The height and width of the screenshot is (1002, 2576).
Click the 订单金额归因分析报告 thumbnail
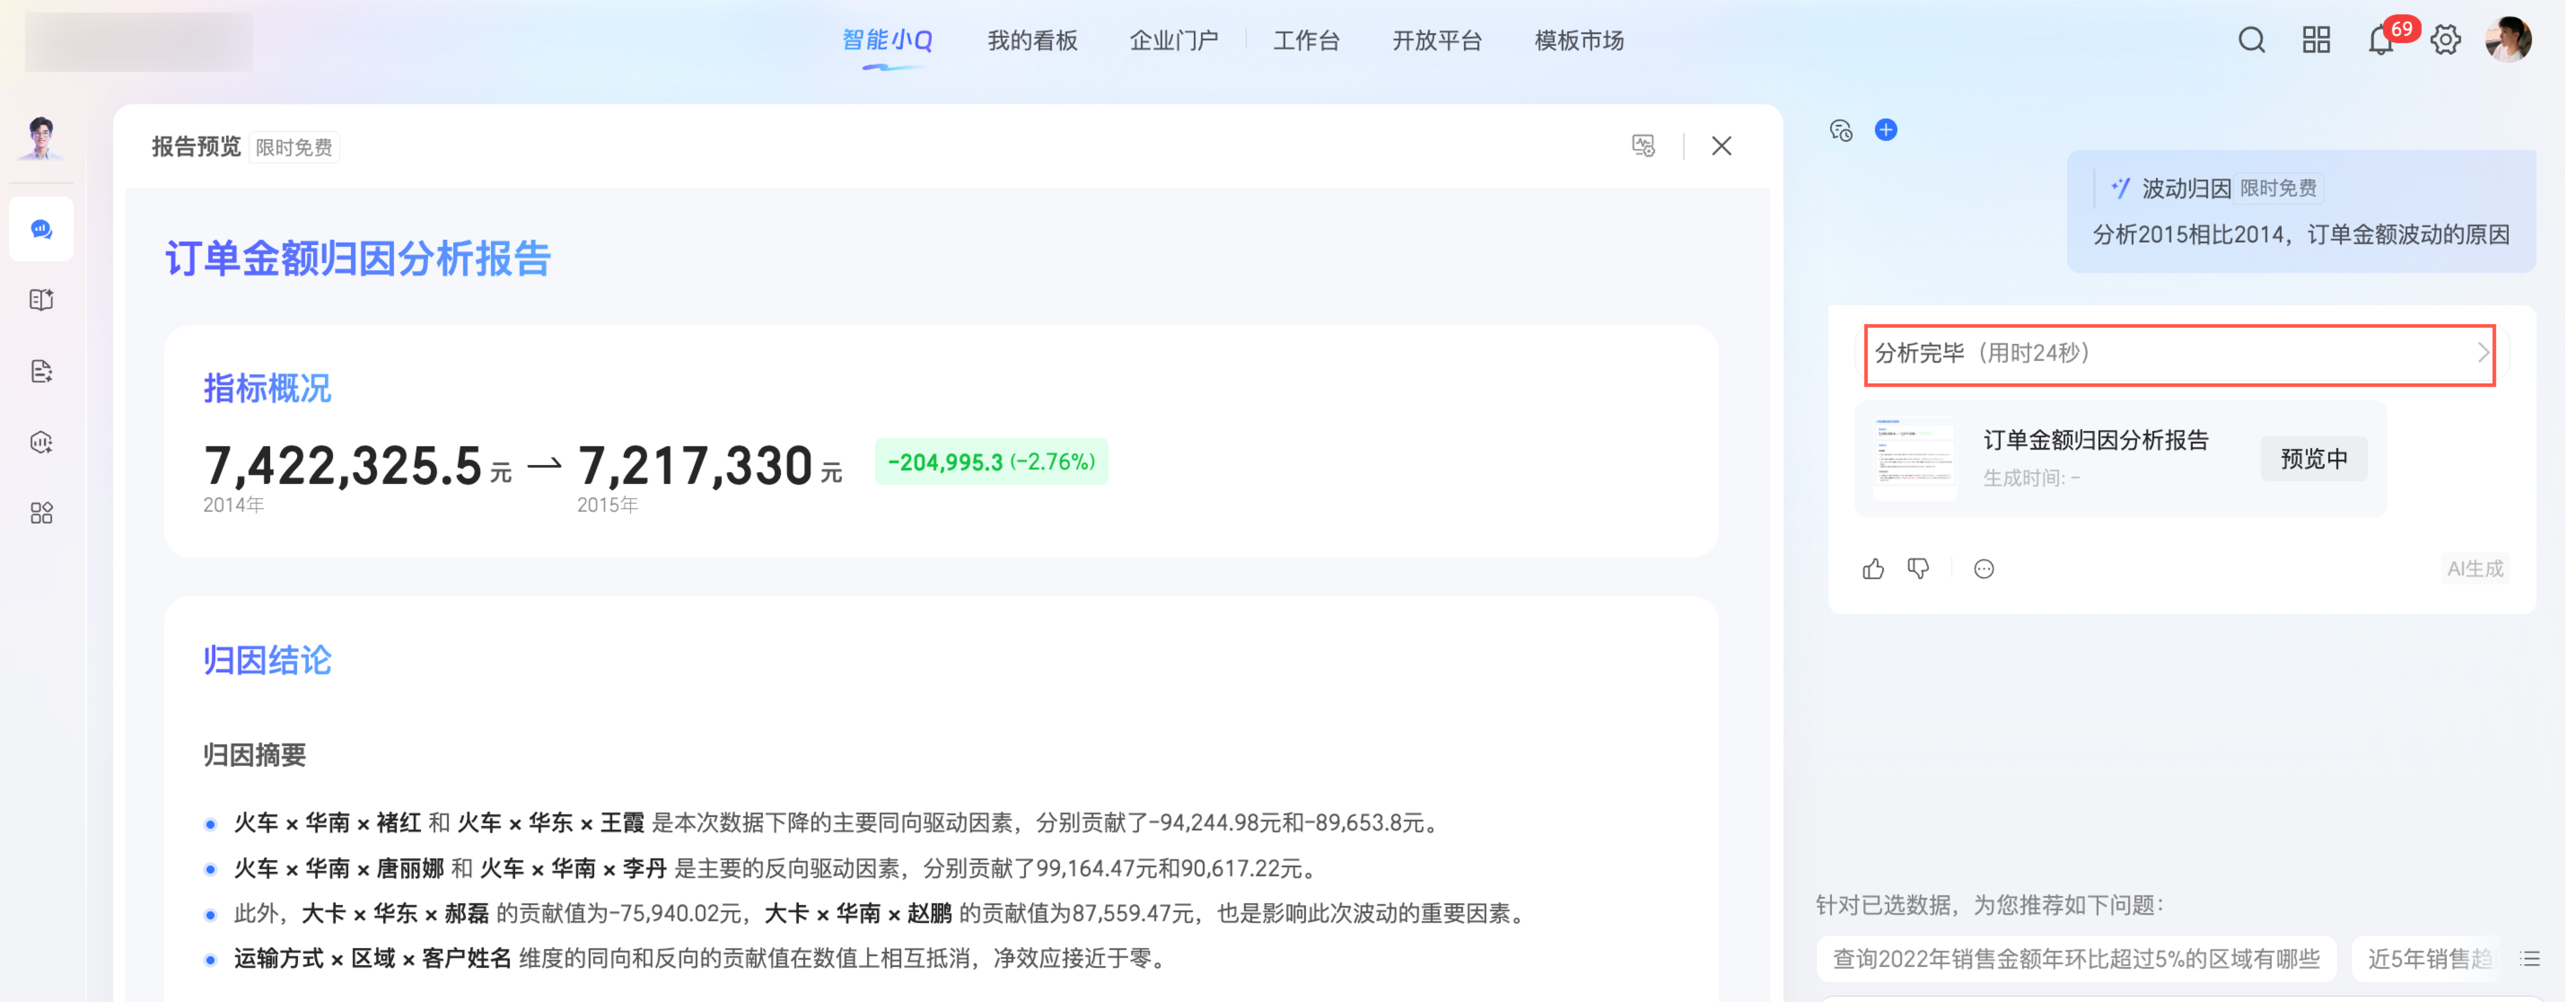click(x=1914, y=459)
